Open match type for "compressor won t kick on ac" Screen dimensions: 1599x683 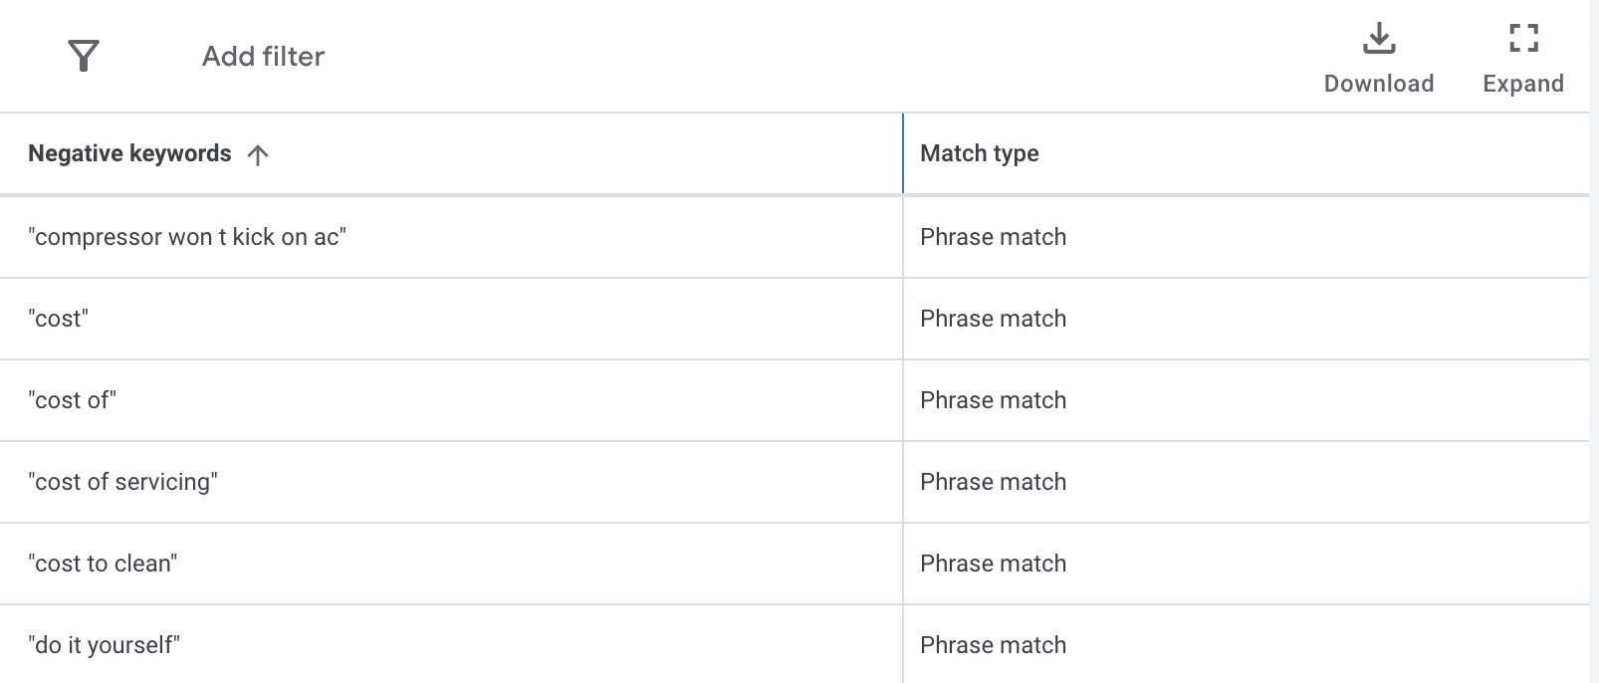coord(993,237)
